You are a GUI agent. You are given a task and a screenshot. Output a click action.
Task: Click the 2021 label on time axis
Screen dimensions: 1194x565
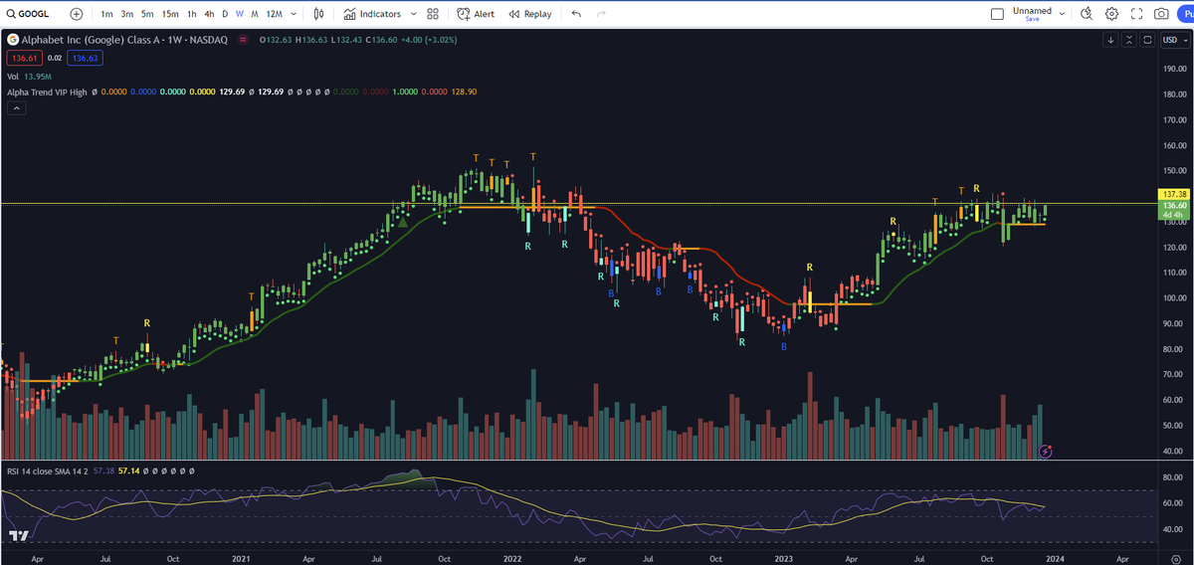point(240,559)
